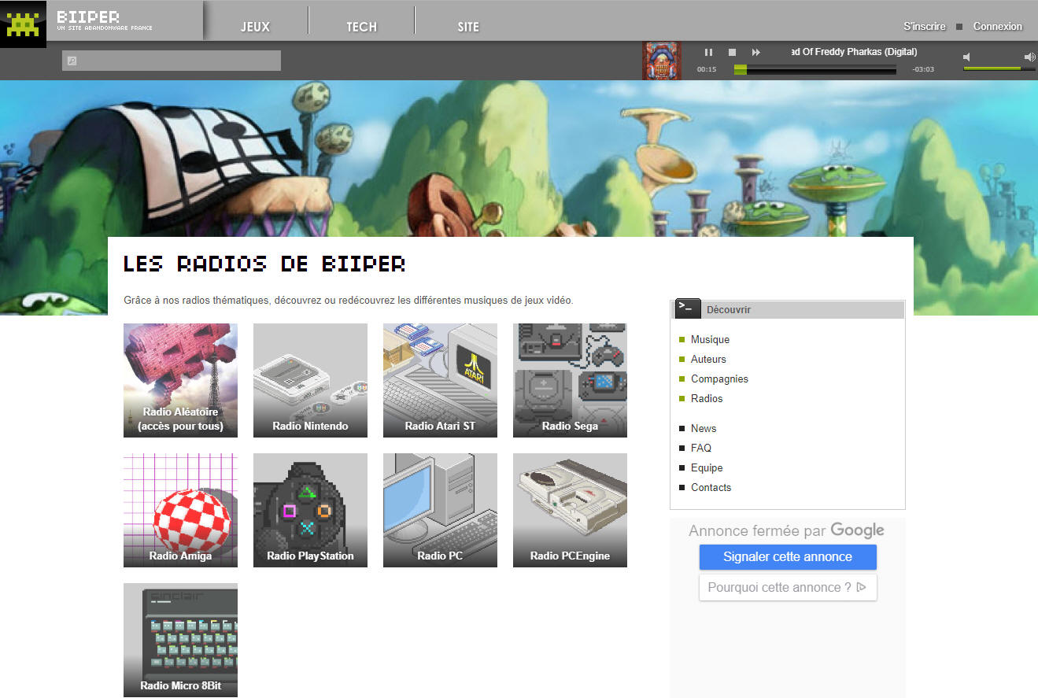
Task: Open Radio PCEngine tile
Action: coord(570,510)
